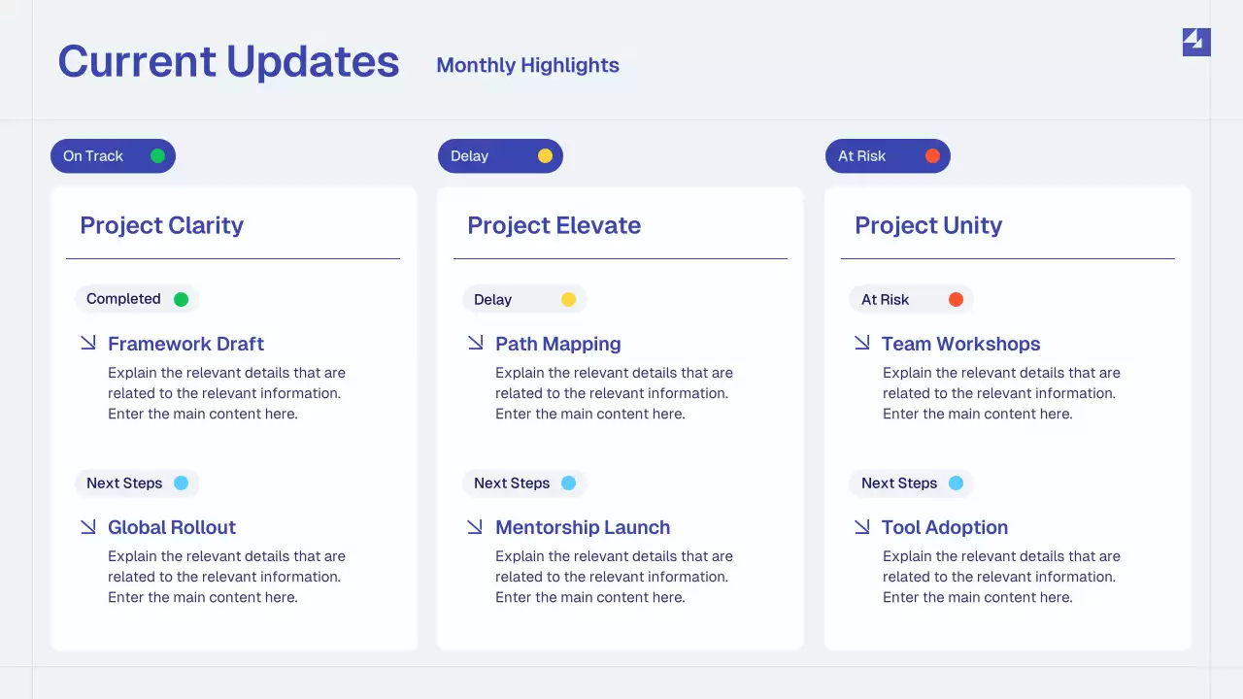This screenshot has width=1243, height=699.
Task: Toggle the yellow dot on the Delay pill
Action: [545, 155]
